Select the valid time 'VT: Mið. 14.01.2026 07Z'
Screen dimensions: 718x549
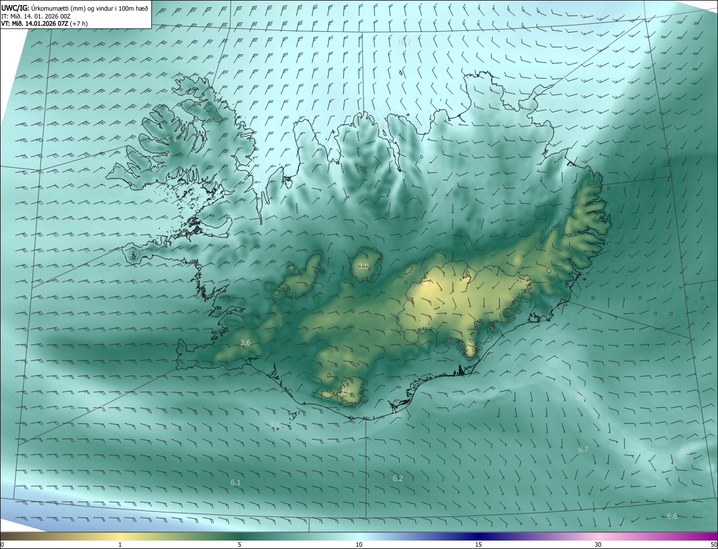click(36, 24)
